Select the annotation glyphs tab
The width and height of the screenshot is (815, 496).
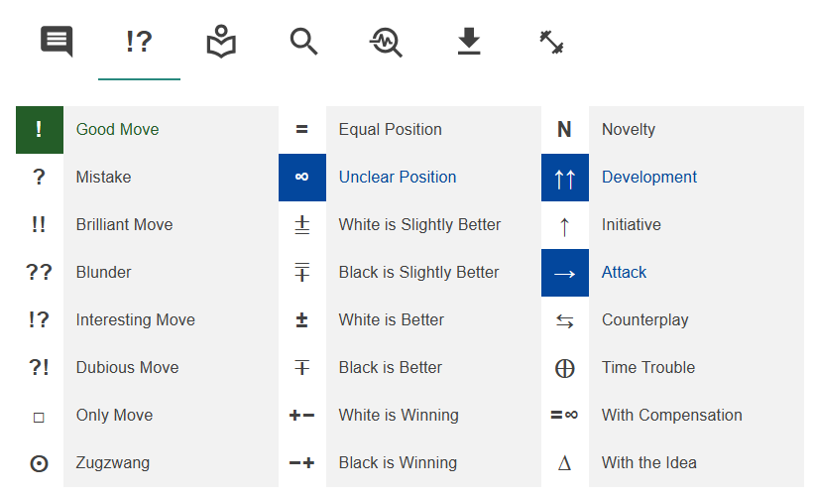click(x=139, y=42)
